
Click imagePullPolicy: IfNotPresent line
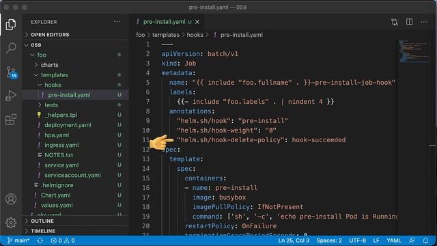tap(247, 207)
